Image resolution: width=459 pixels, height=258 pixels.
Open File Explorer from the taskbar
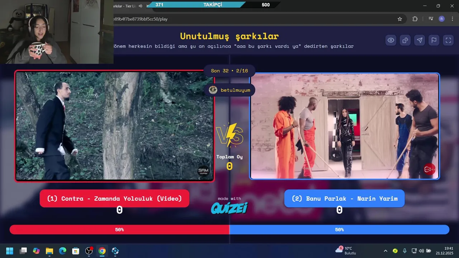coord(49,251)
